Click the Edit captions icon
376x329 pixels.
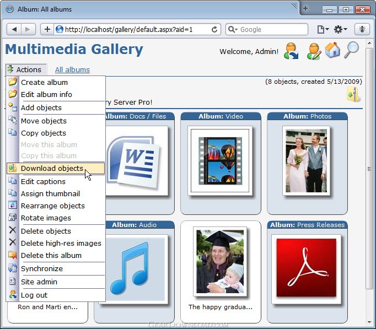click(x=13, y=181)
